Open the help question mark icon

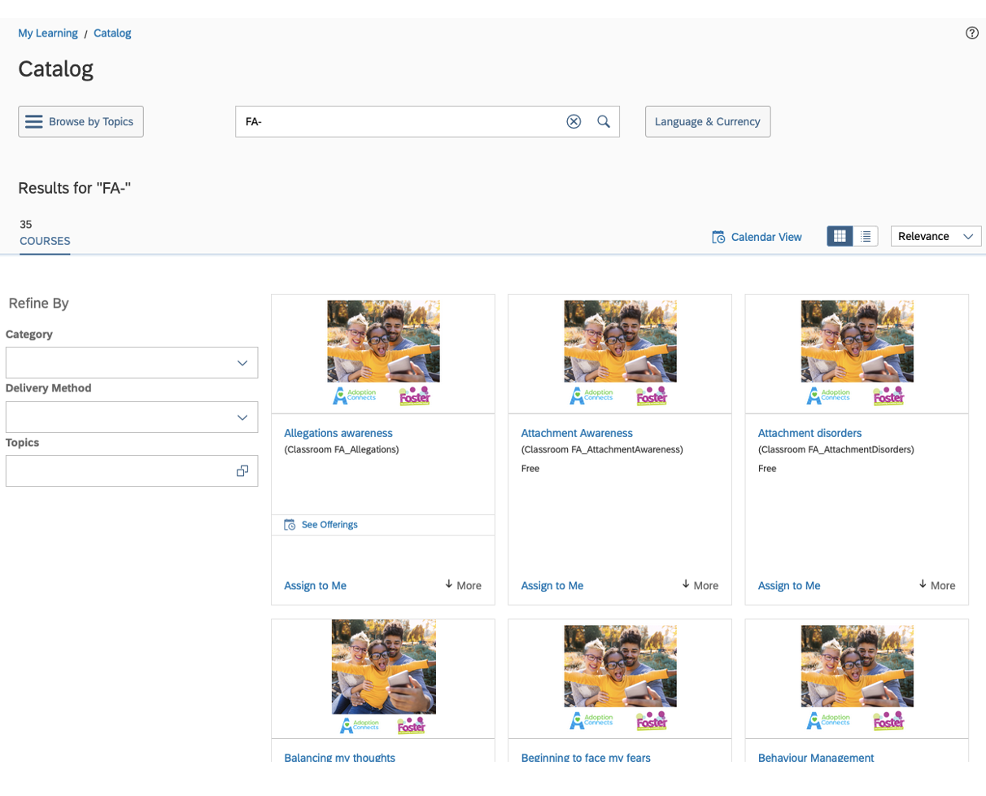pyautogui.click(x=972, y=33)
